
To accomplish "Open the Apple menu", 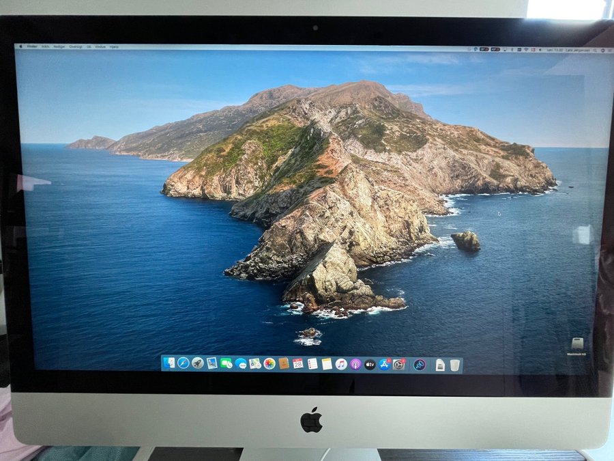I will [20, 46].
